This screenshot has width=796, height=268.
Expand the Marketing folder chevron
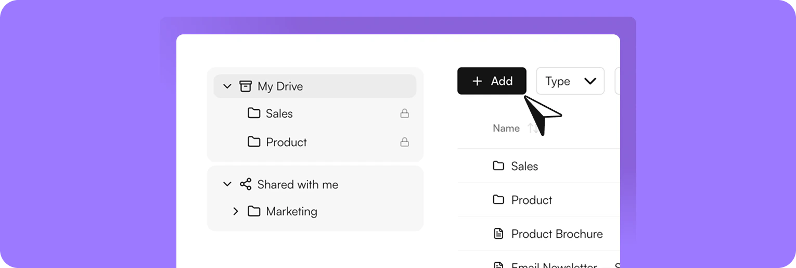click(x=236, y=211)
